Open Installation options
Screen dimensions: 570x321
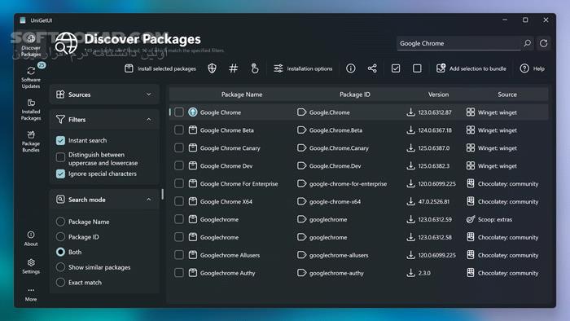tap(303, 68)
